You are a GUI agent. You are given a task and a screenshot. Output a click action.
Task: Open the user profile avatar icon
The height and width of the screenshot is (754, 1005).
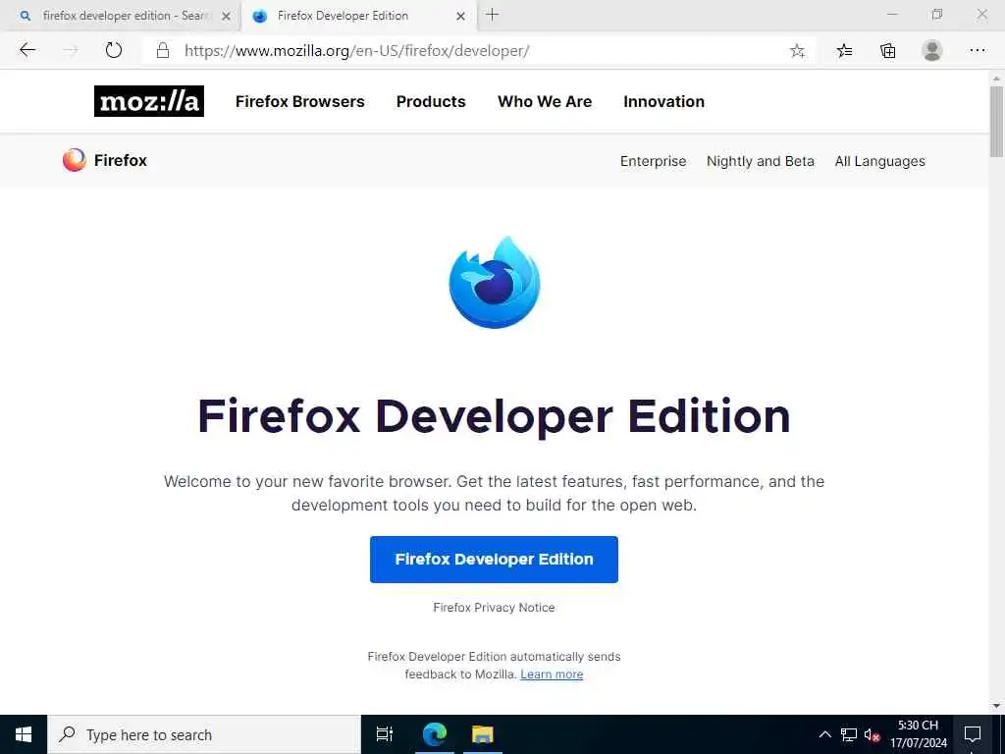(932, 50)
